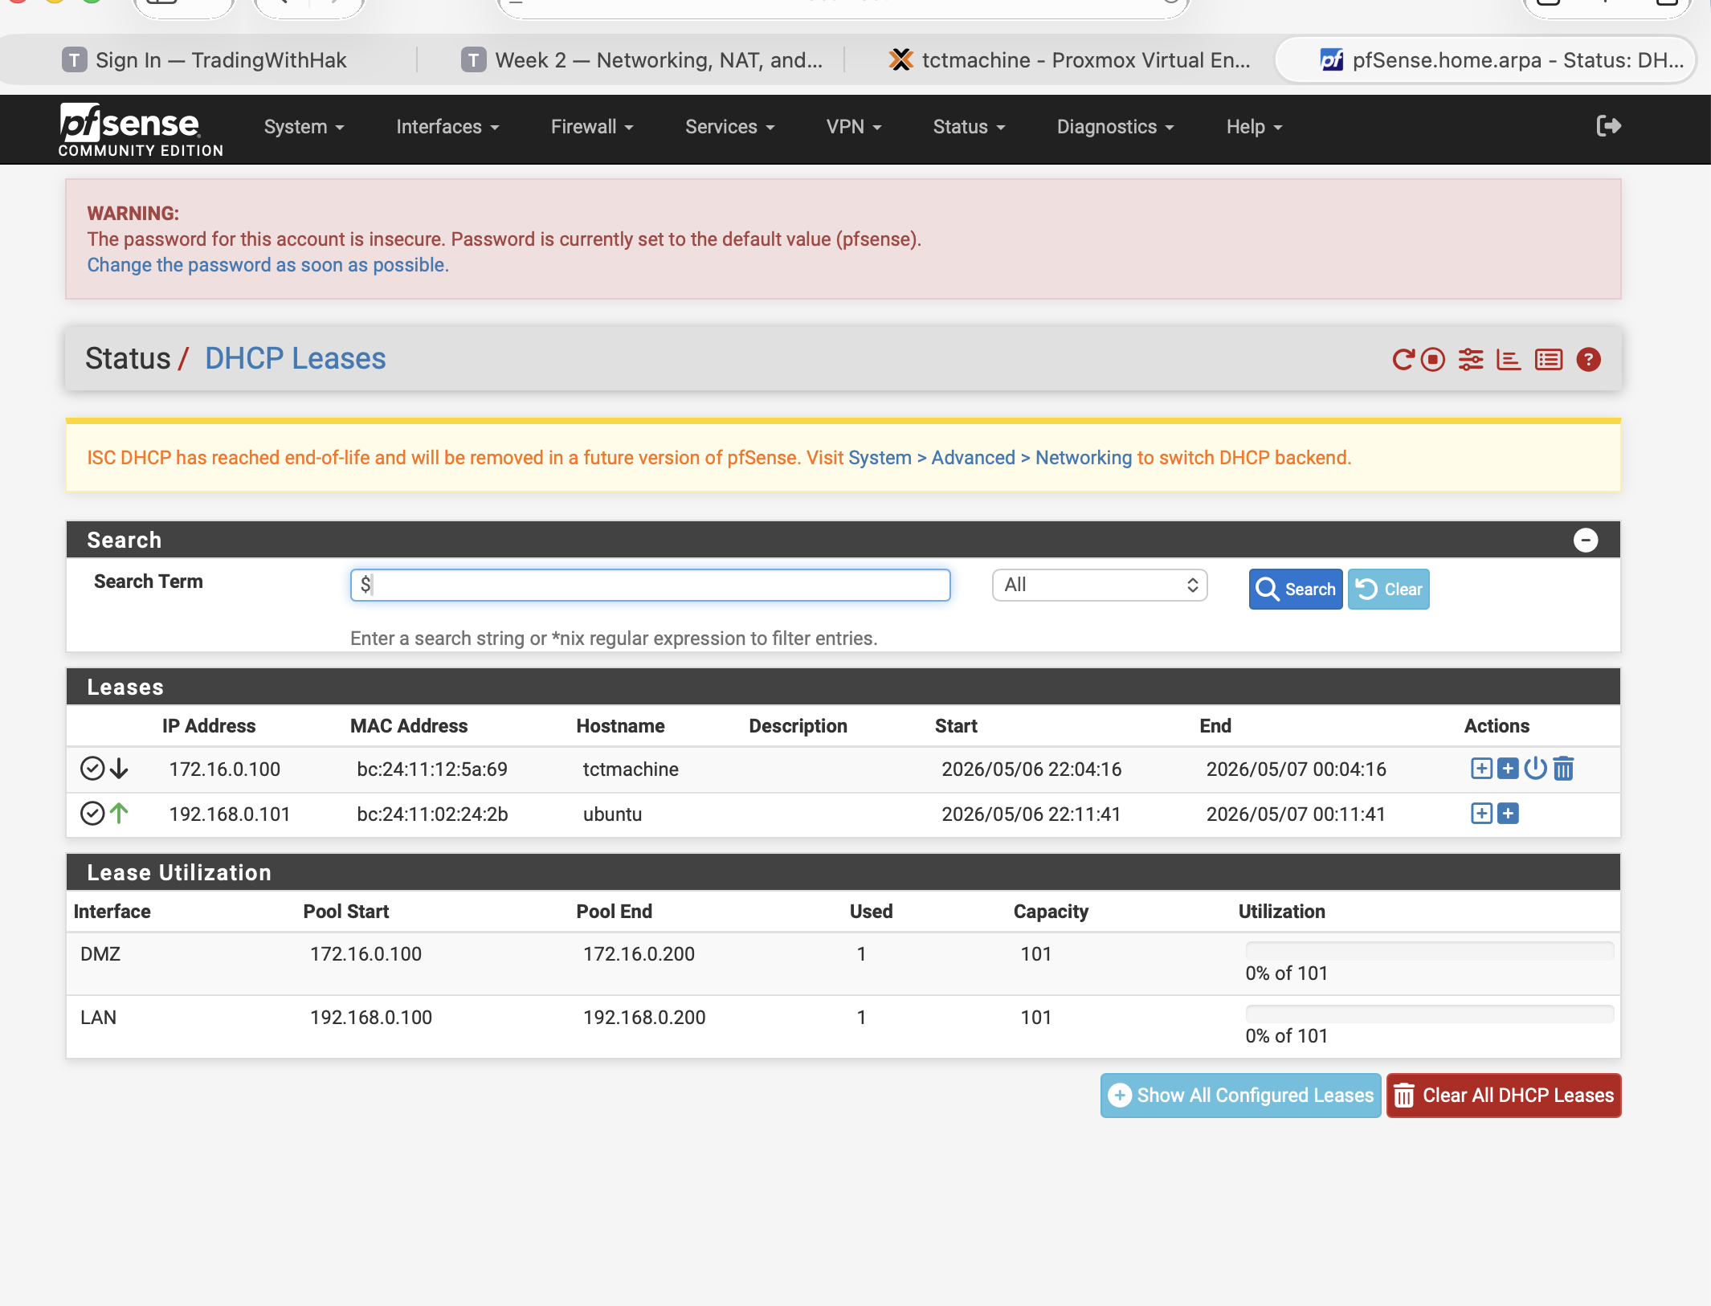This screenshot has width=1711, height=1306.
Task: Click the blue Search button
Action: pos(1295,589)
